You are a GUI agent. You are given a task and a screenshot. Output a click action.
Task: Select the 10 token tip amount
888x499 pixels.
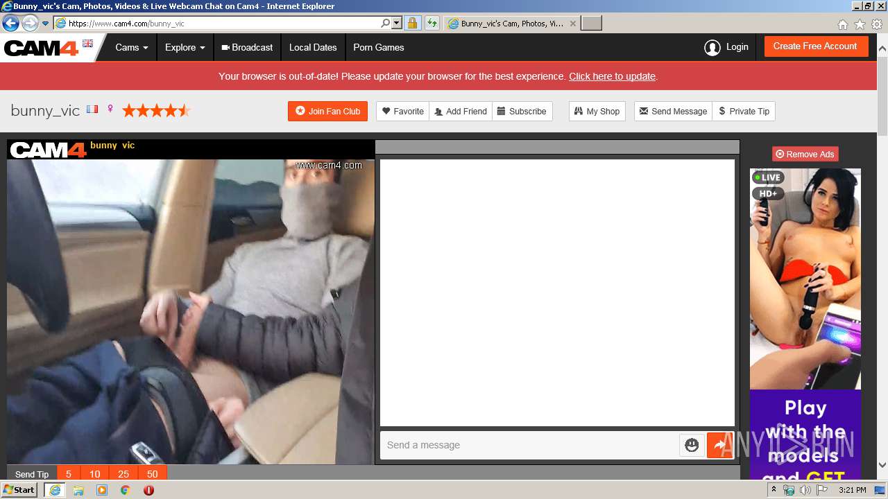pyautogui.click(x=95, y=474)
